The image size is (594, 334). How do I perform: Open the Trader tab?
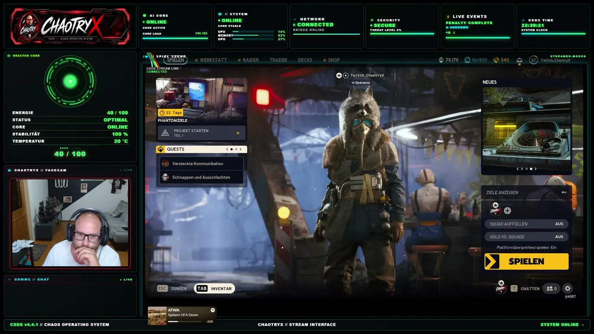point(278,60)
